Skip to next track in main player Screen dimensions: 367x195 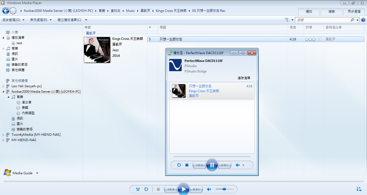[196, 189]
